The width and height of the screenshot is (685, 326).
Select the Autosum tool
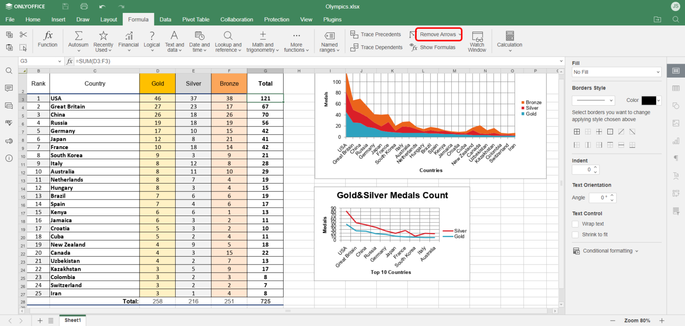(x=78, y=40)
